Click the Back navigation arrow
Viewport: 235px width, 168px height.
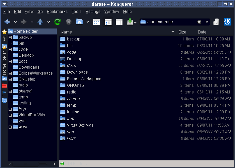(7, 22)
